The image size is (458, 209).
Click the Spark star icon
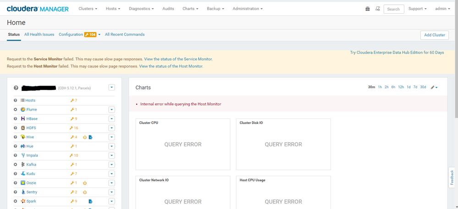click(x=23, y=201)
